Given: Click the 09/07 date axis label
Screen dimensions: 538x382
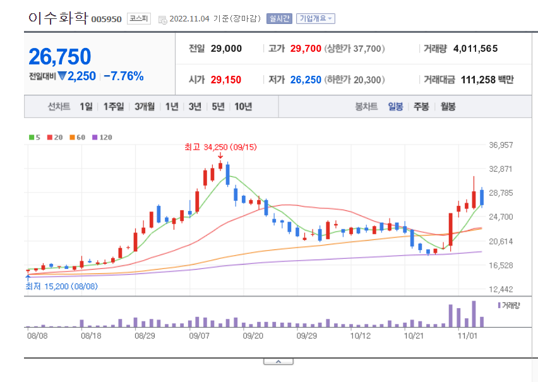Looking at the screenshot, I should 199,336.
